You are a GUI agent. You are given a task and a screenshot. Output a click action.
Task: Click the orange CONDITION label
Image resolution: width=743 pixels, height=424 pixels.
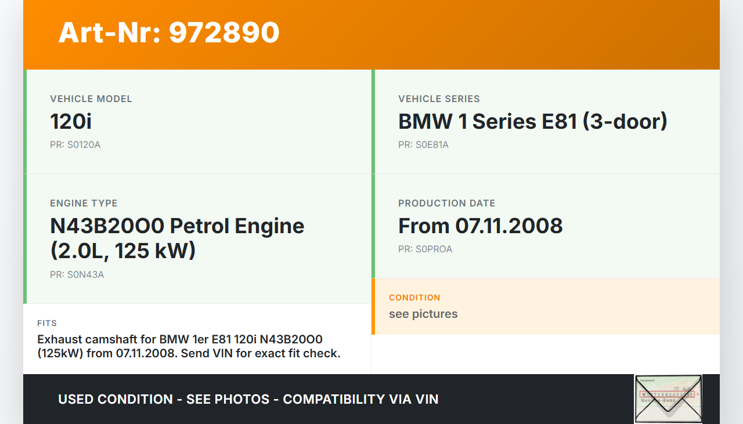coord(414,298)
